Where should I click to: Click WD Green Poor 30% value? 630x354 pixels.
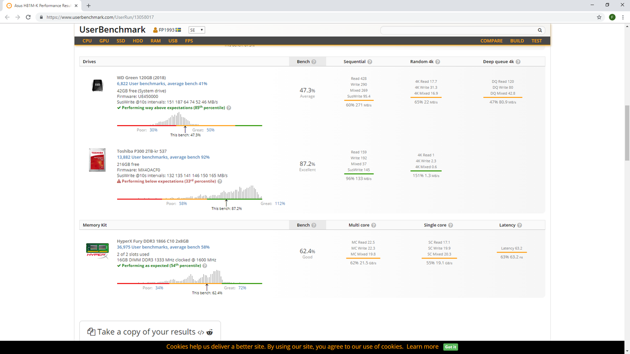(154, 130)
